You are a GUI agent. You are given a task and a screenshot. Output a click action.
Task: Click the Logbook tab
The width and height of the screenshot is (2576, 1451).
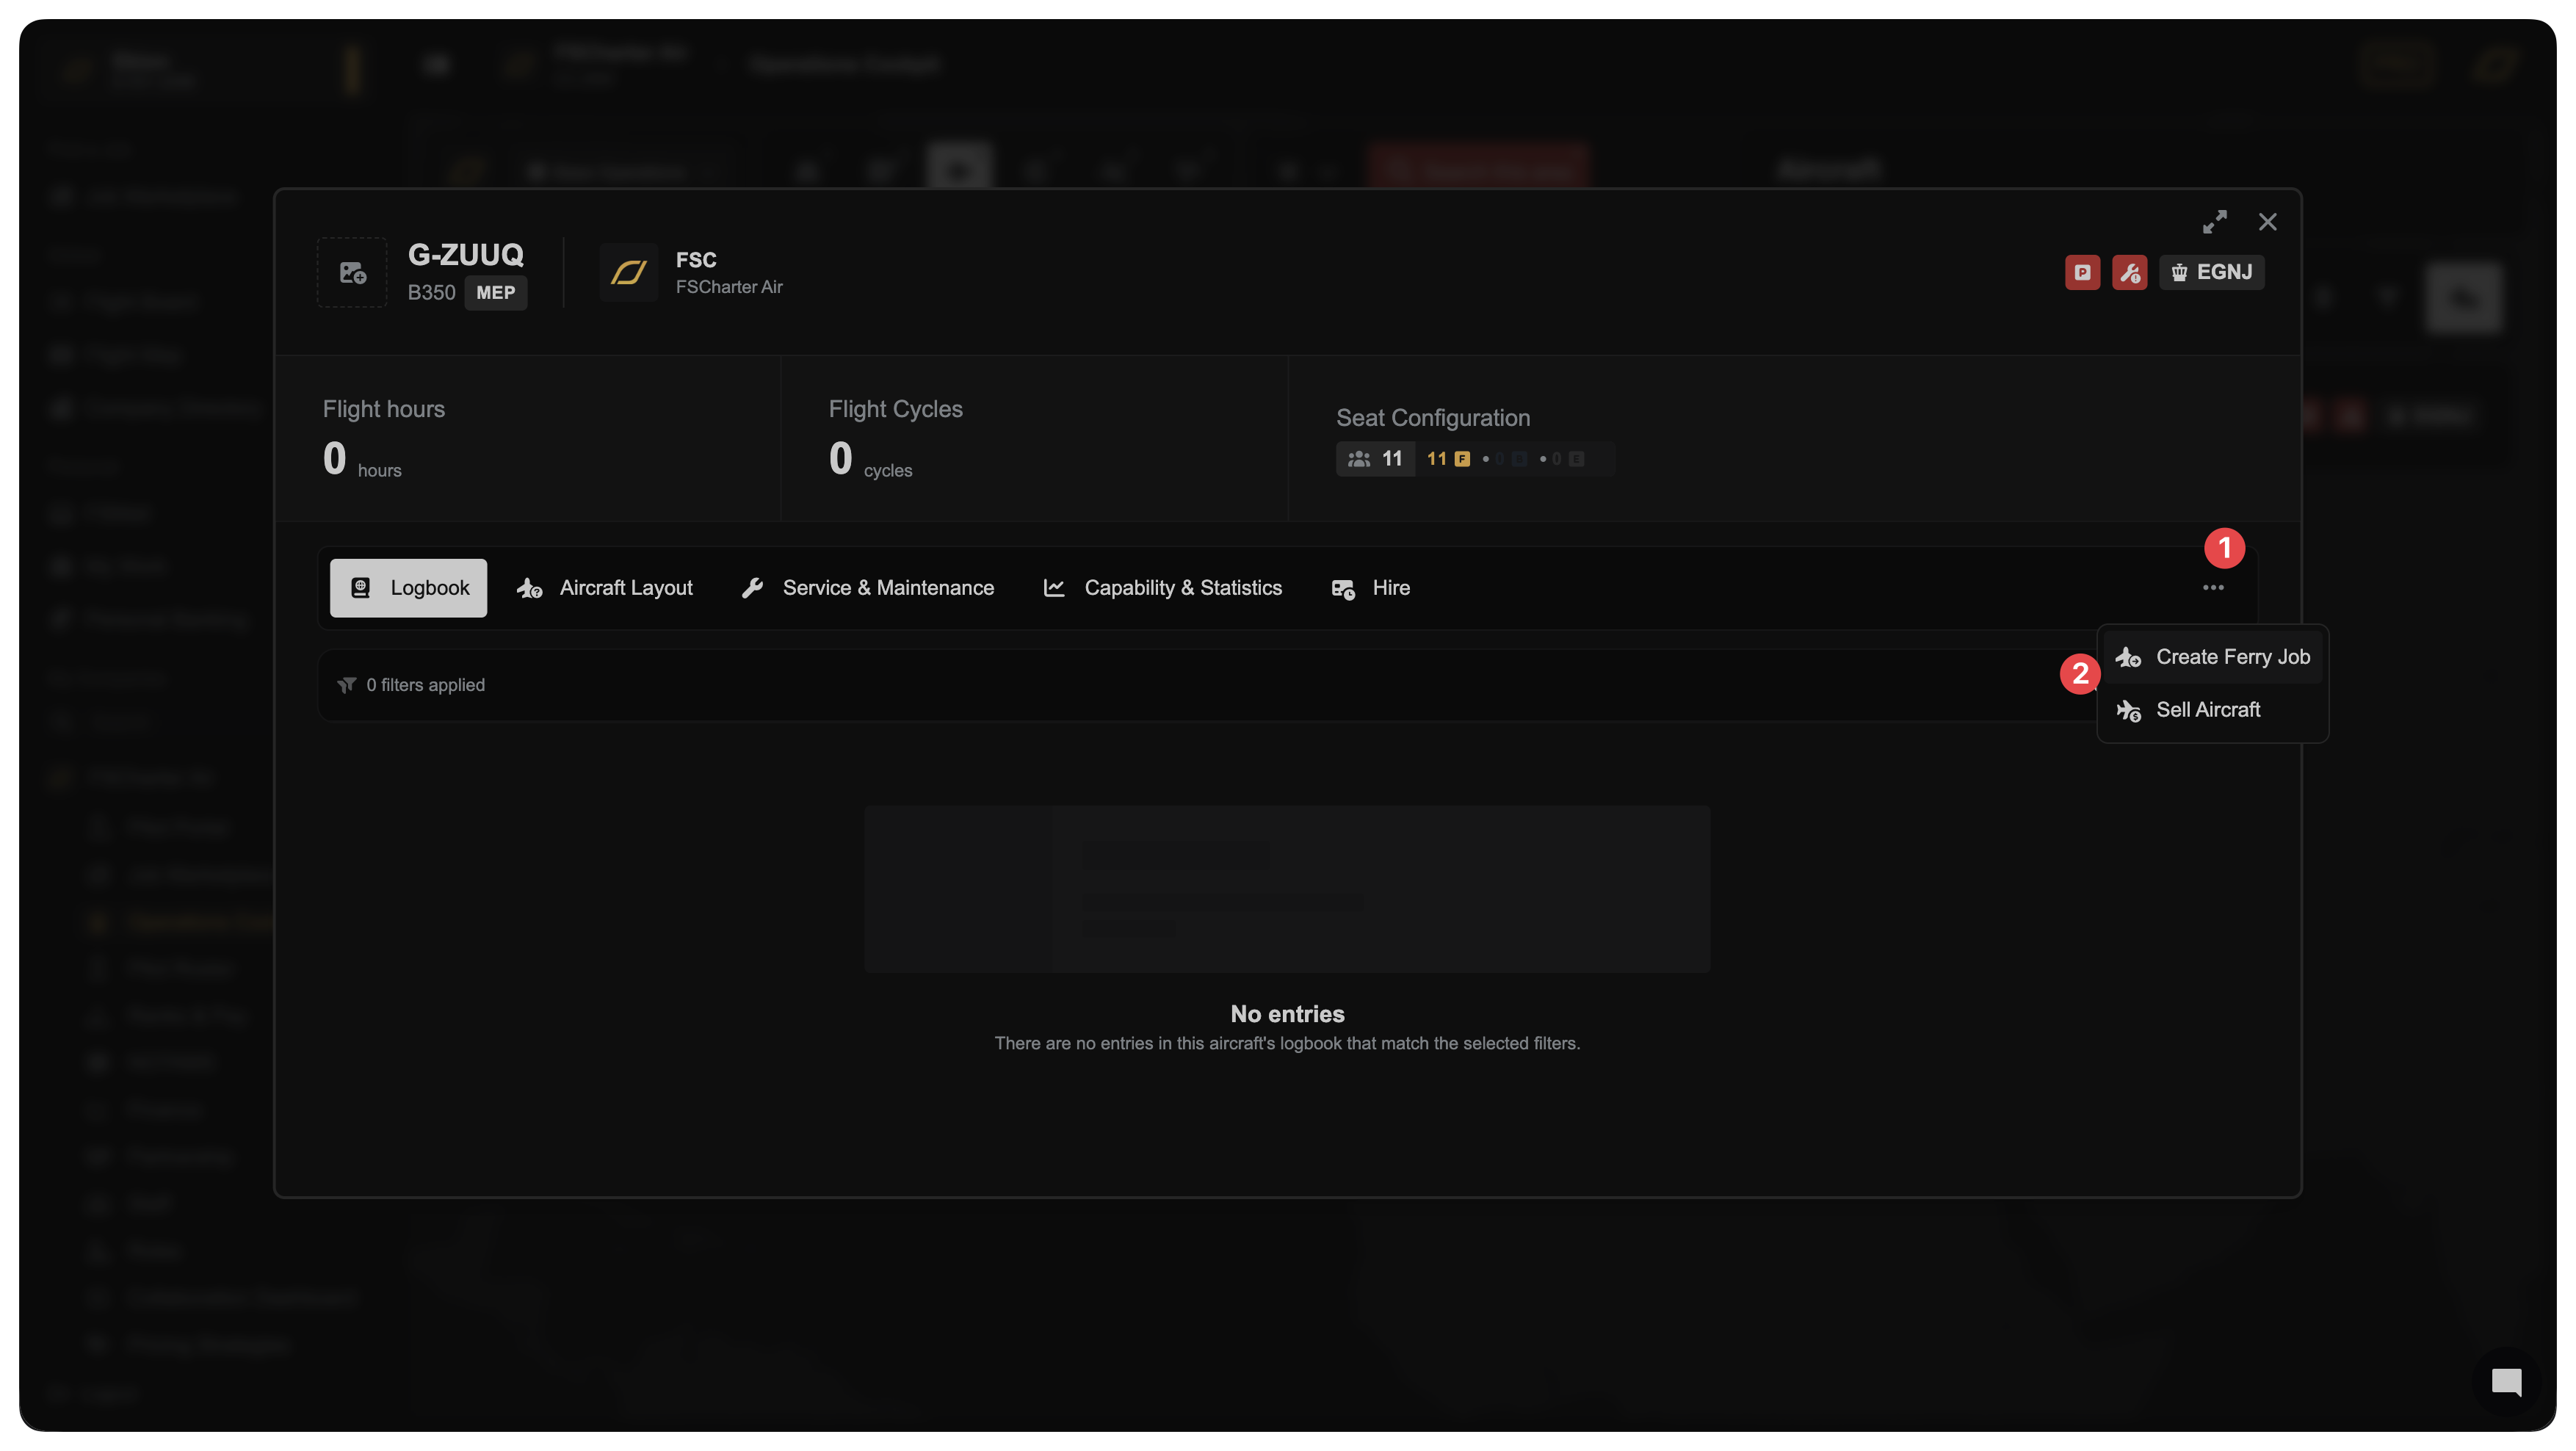(409, 588)
